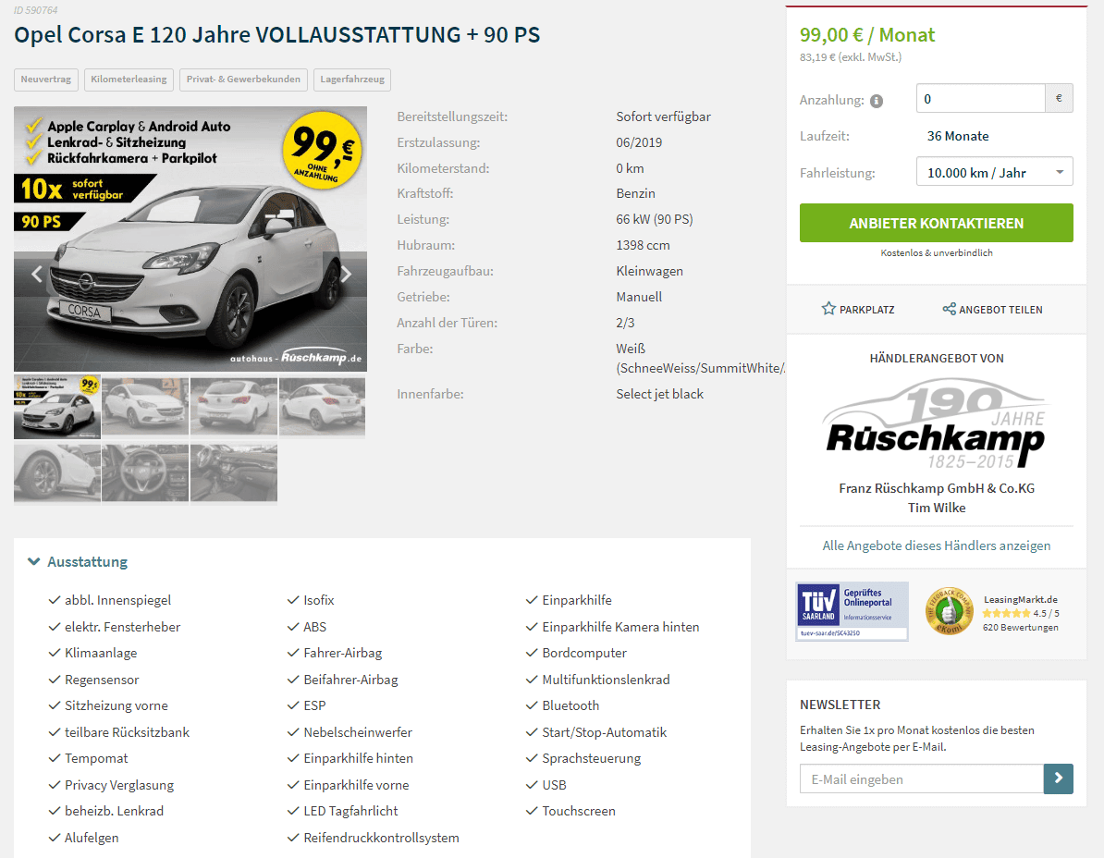
Task: Click into the Anzahlung amount field
Action: [x=980, y=99]
